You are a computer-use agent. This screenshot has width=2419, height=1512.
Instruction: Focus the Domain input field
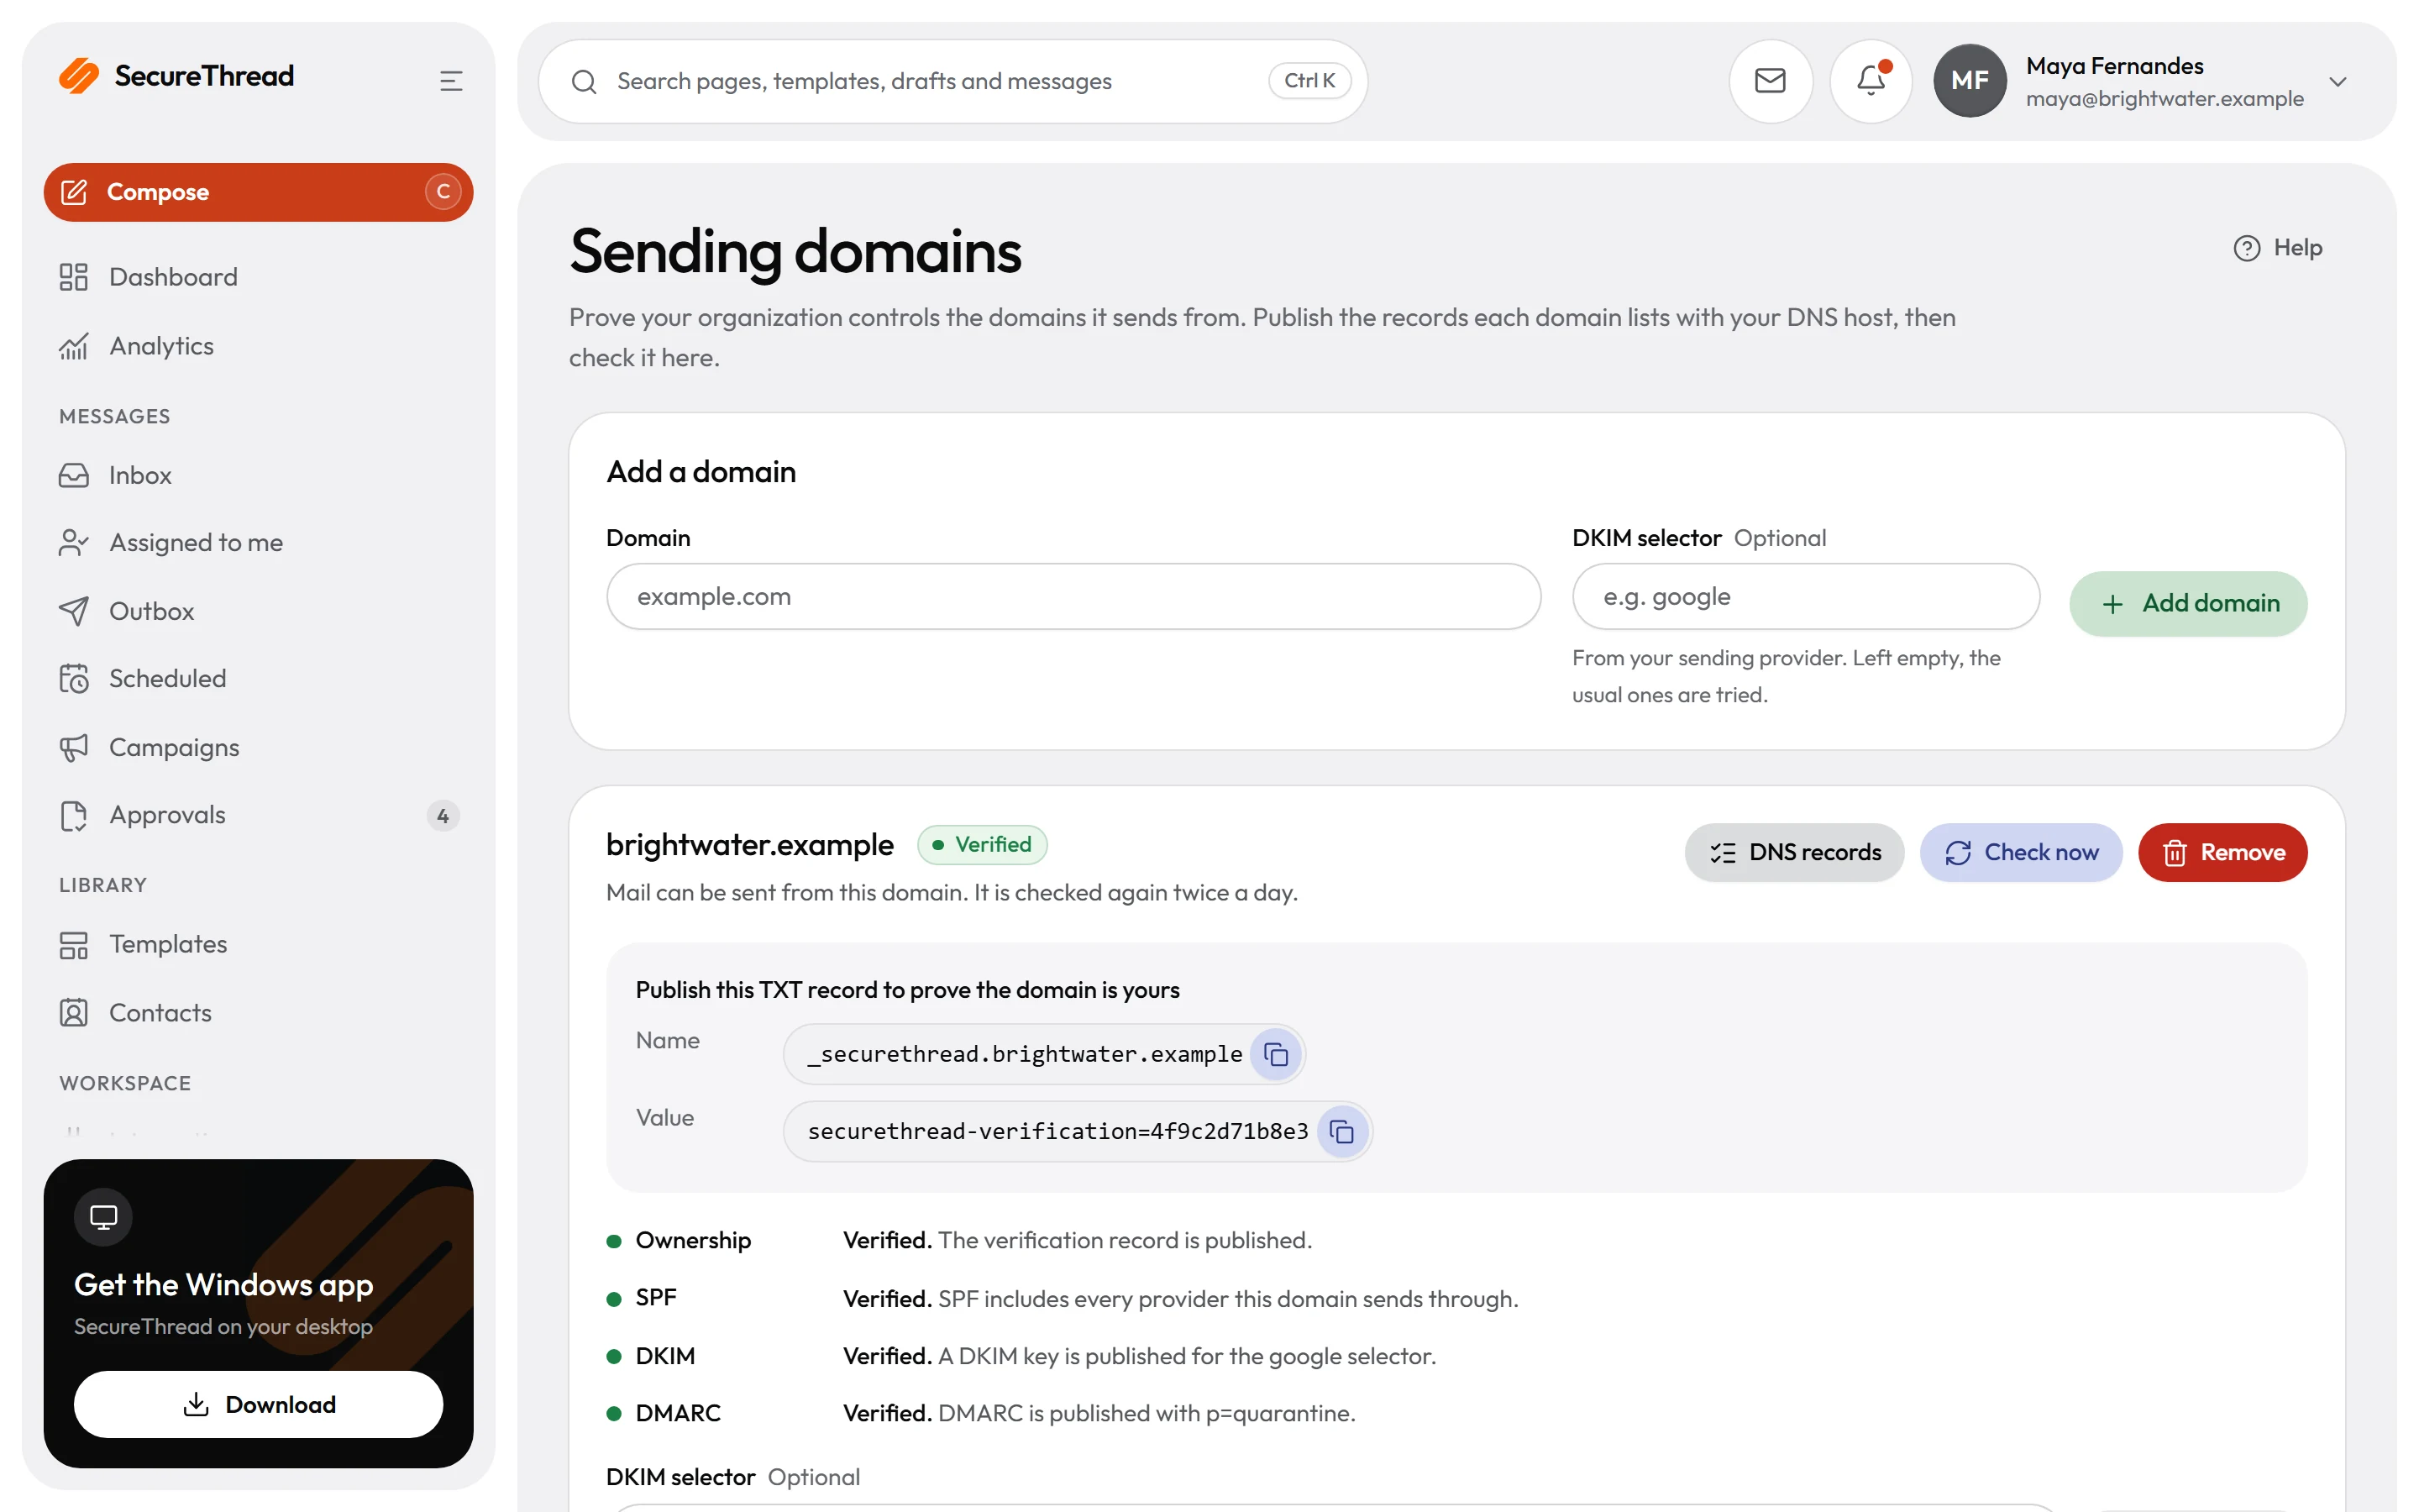(1073, 596)
